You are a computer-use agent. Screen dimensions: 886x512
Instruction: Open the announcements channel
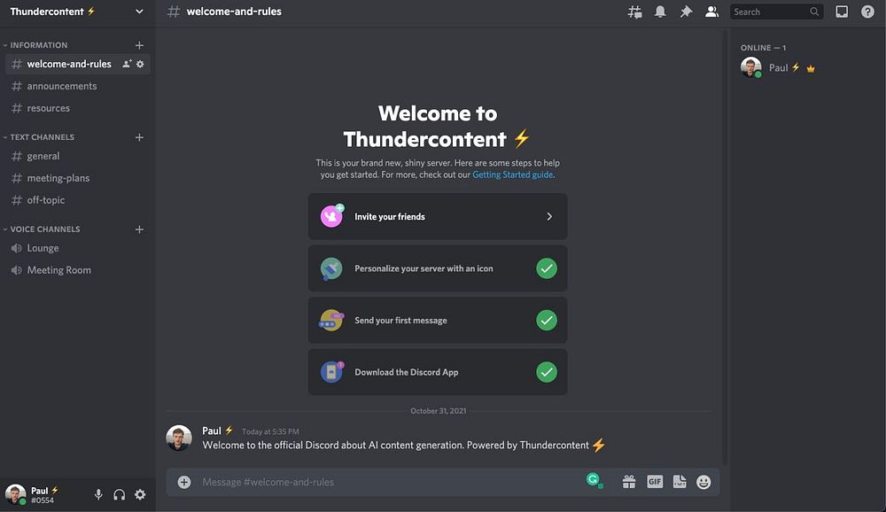pos(77,86)
